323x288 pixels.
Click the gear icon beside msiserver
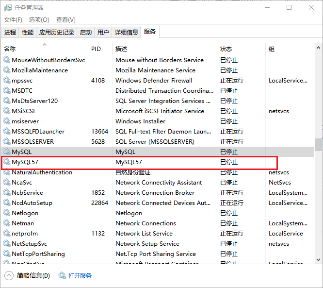(x=7, y=121)
